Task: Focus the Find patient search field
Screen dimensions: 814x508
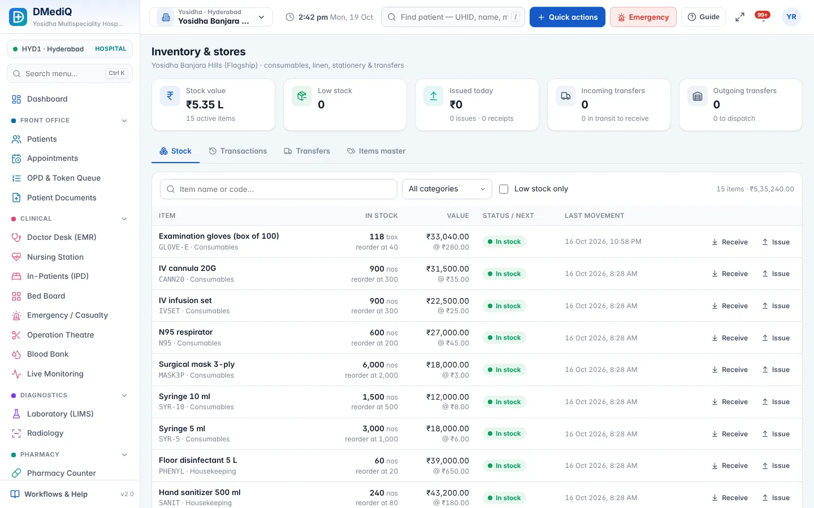Action: tap(453, 17)
